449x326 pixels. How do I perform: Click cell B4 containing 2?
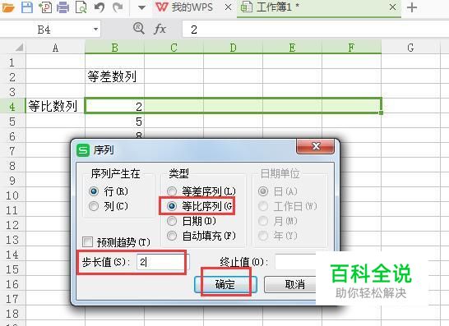pyautogui.click(x=114, y=106)
